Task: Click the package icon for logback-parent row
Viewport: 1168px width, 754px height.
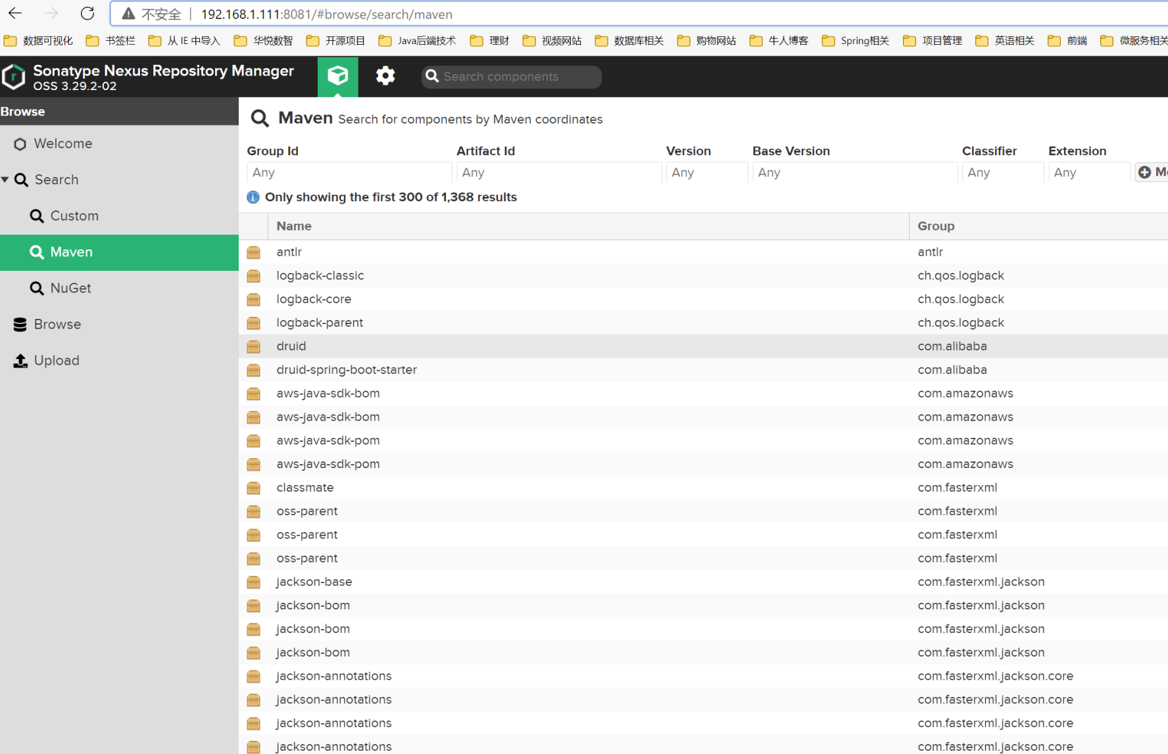Action: click(x=254, y=323)
